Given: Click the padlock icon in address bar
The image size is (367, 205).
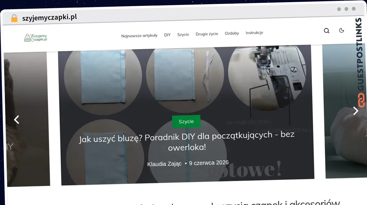Looking at the screenshot, I should coord(14,18).
